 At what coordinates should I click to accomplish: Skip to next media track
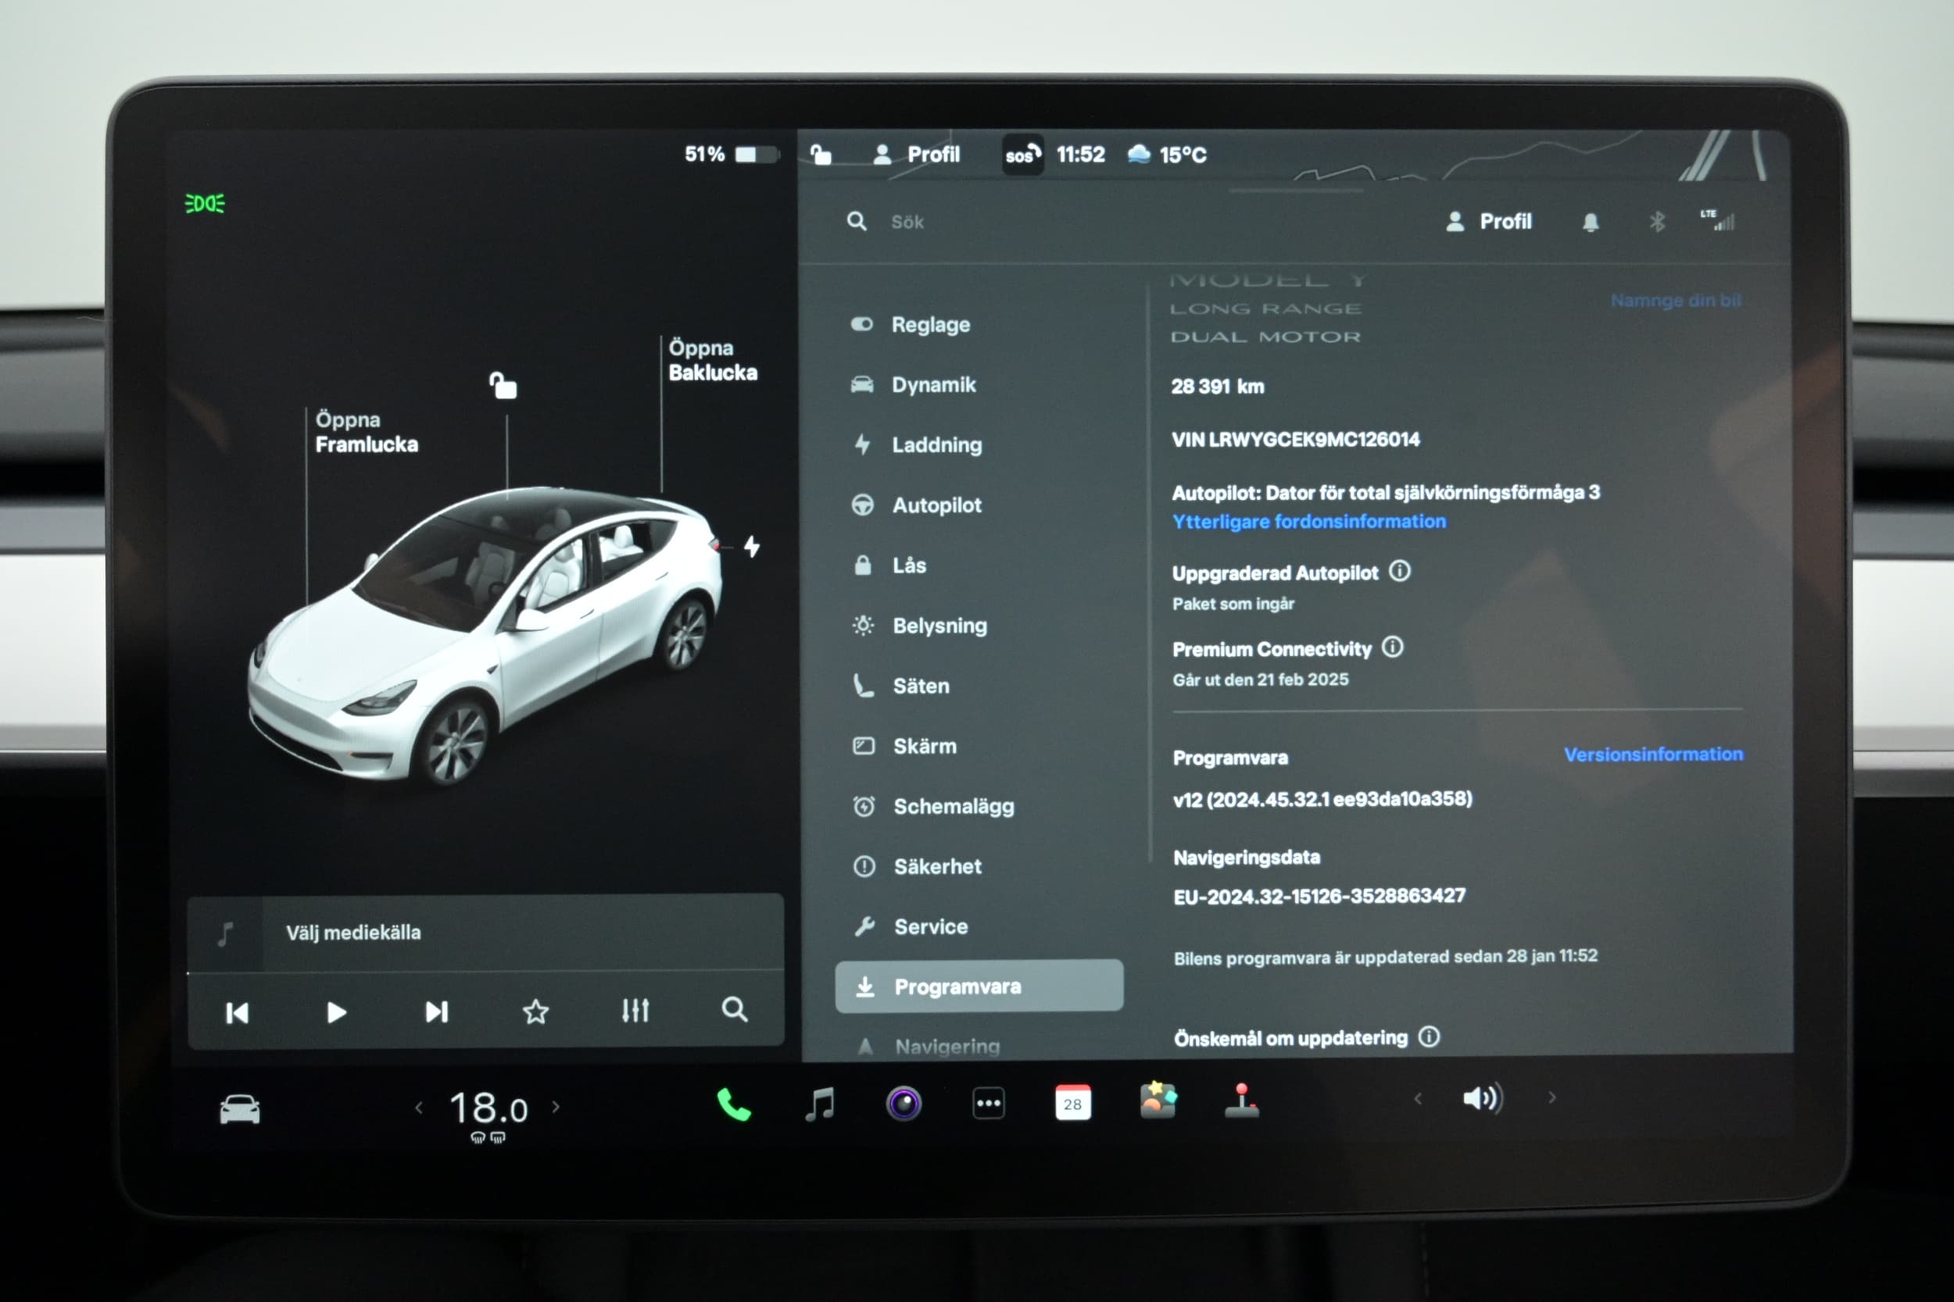click(x=437, y=1011)
